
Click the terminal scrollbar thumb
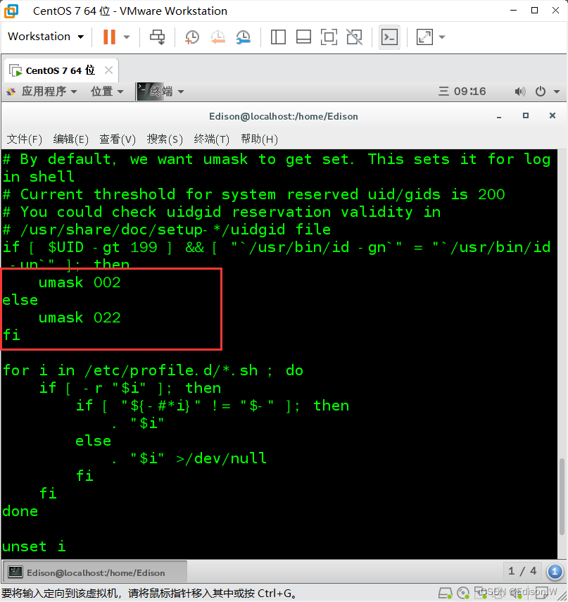(562, 496)
